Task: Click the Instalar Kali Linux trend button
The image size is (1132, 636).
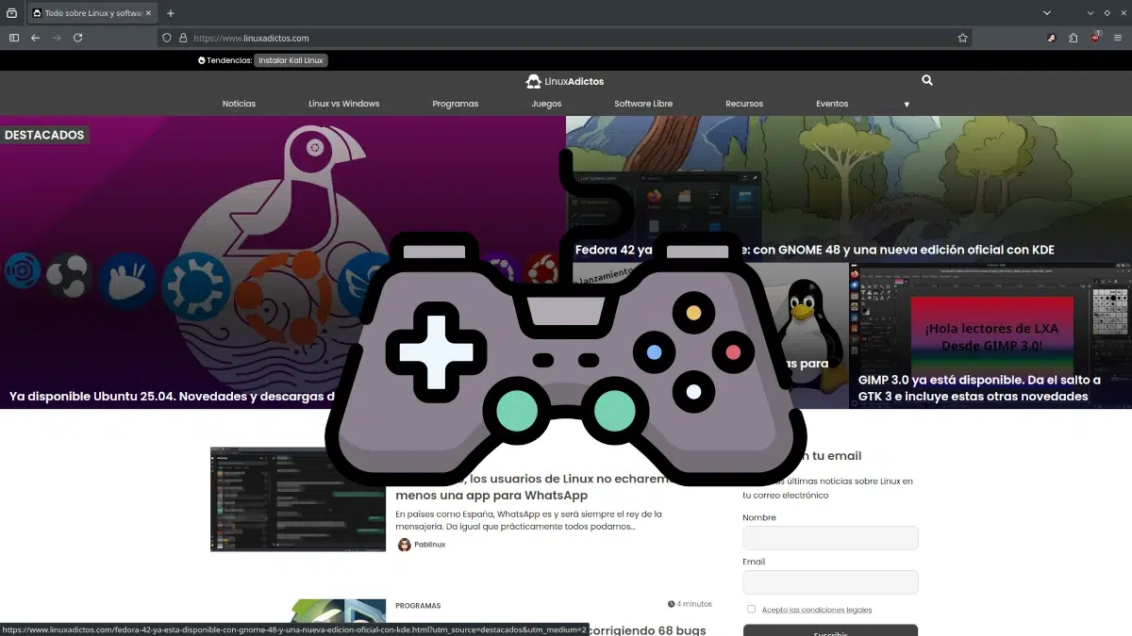Action: (291, 60)
